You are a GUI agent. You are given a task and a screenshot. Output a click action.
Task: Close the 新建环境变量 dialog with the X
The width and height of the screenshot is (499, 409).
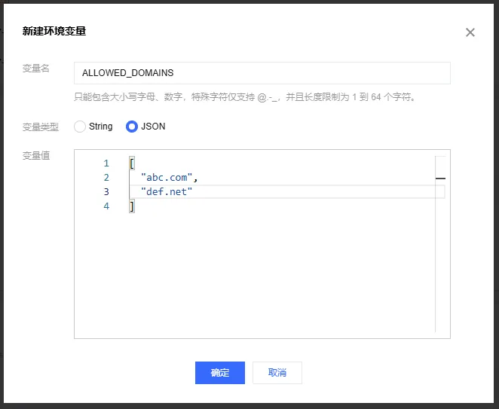tap(470, 32)
